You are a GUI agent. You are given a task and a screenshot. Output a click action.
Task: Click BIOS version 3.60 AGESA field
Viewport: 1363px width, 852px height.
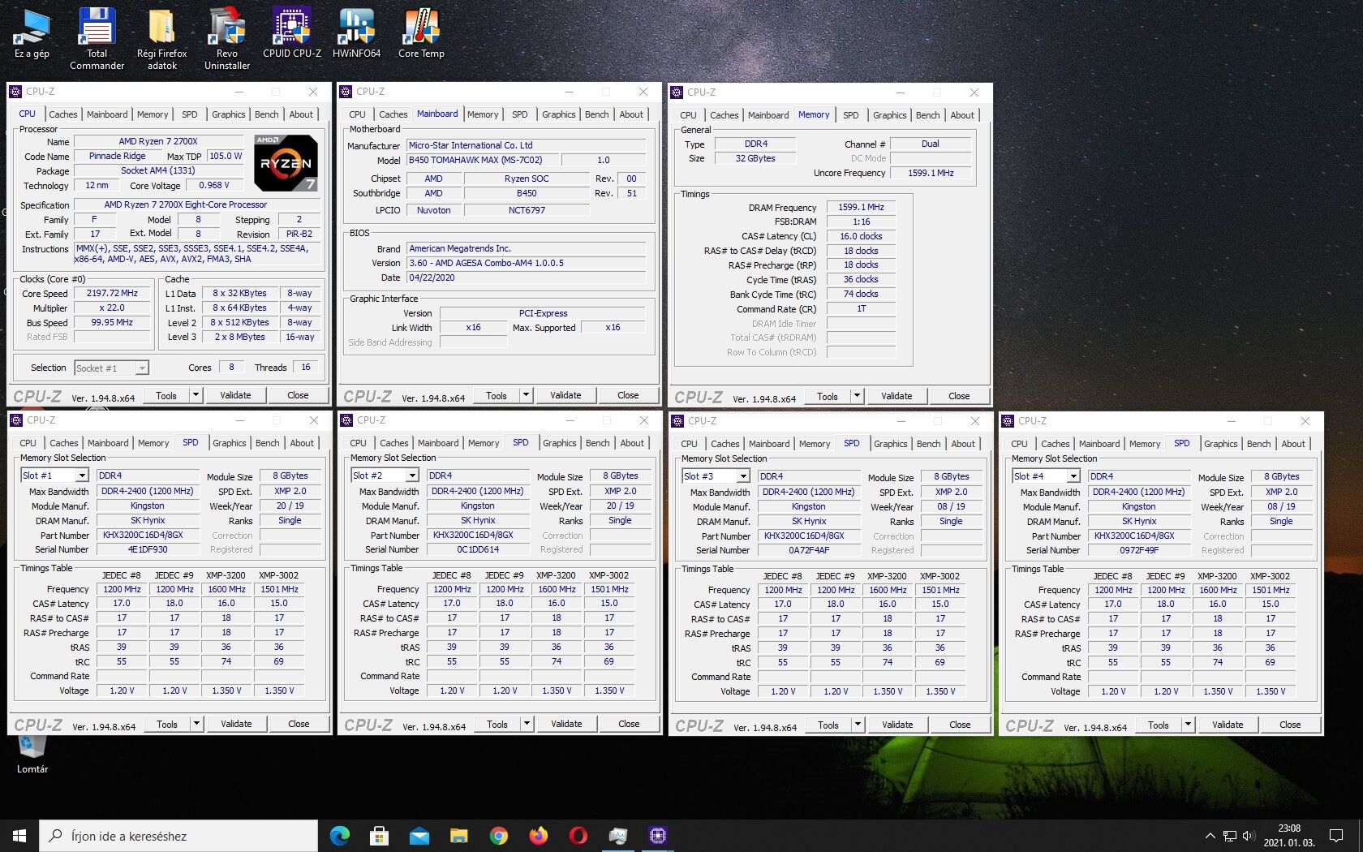527,263
